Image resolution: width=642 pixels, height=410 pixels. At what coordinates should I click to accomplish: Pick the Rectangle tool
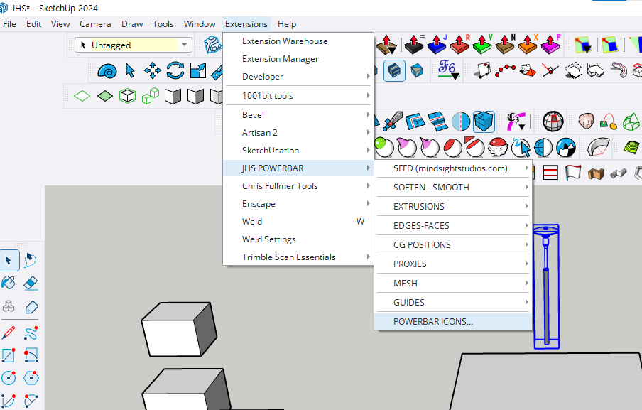[9, 355]
